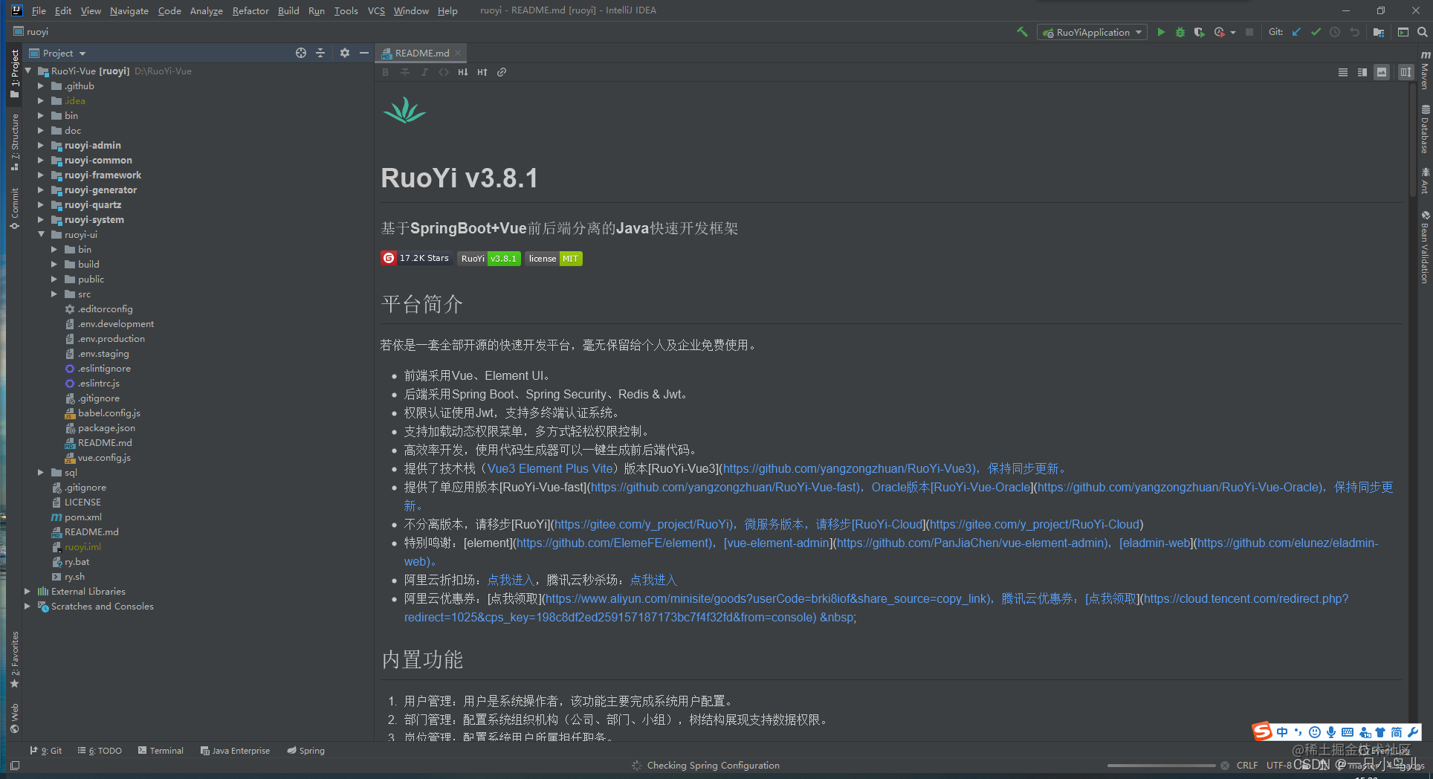Collapse the ruoyi-ui folder
The width and height of the screenshot is (1433, 779).
(x=41, y=235)
